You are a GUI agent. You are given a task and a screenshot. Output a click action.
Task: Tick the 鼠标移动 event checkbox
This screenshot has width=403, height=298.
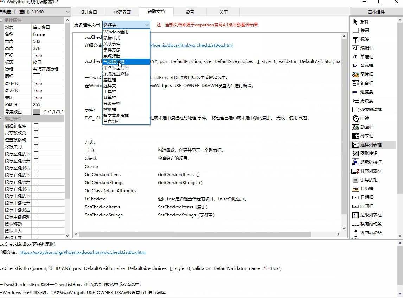(36, 224)
